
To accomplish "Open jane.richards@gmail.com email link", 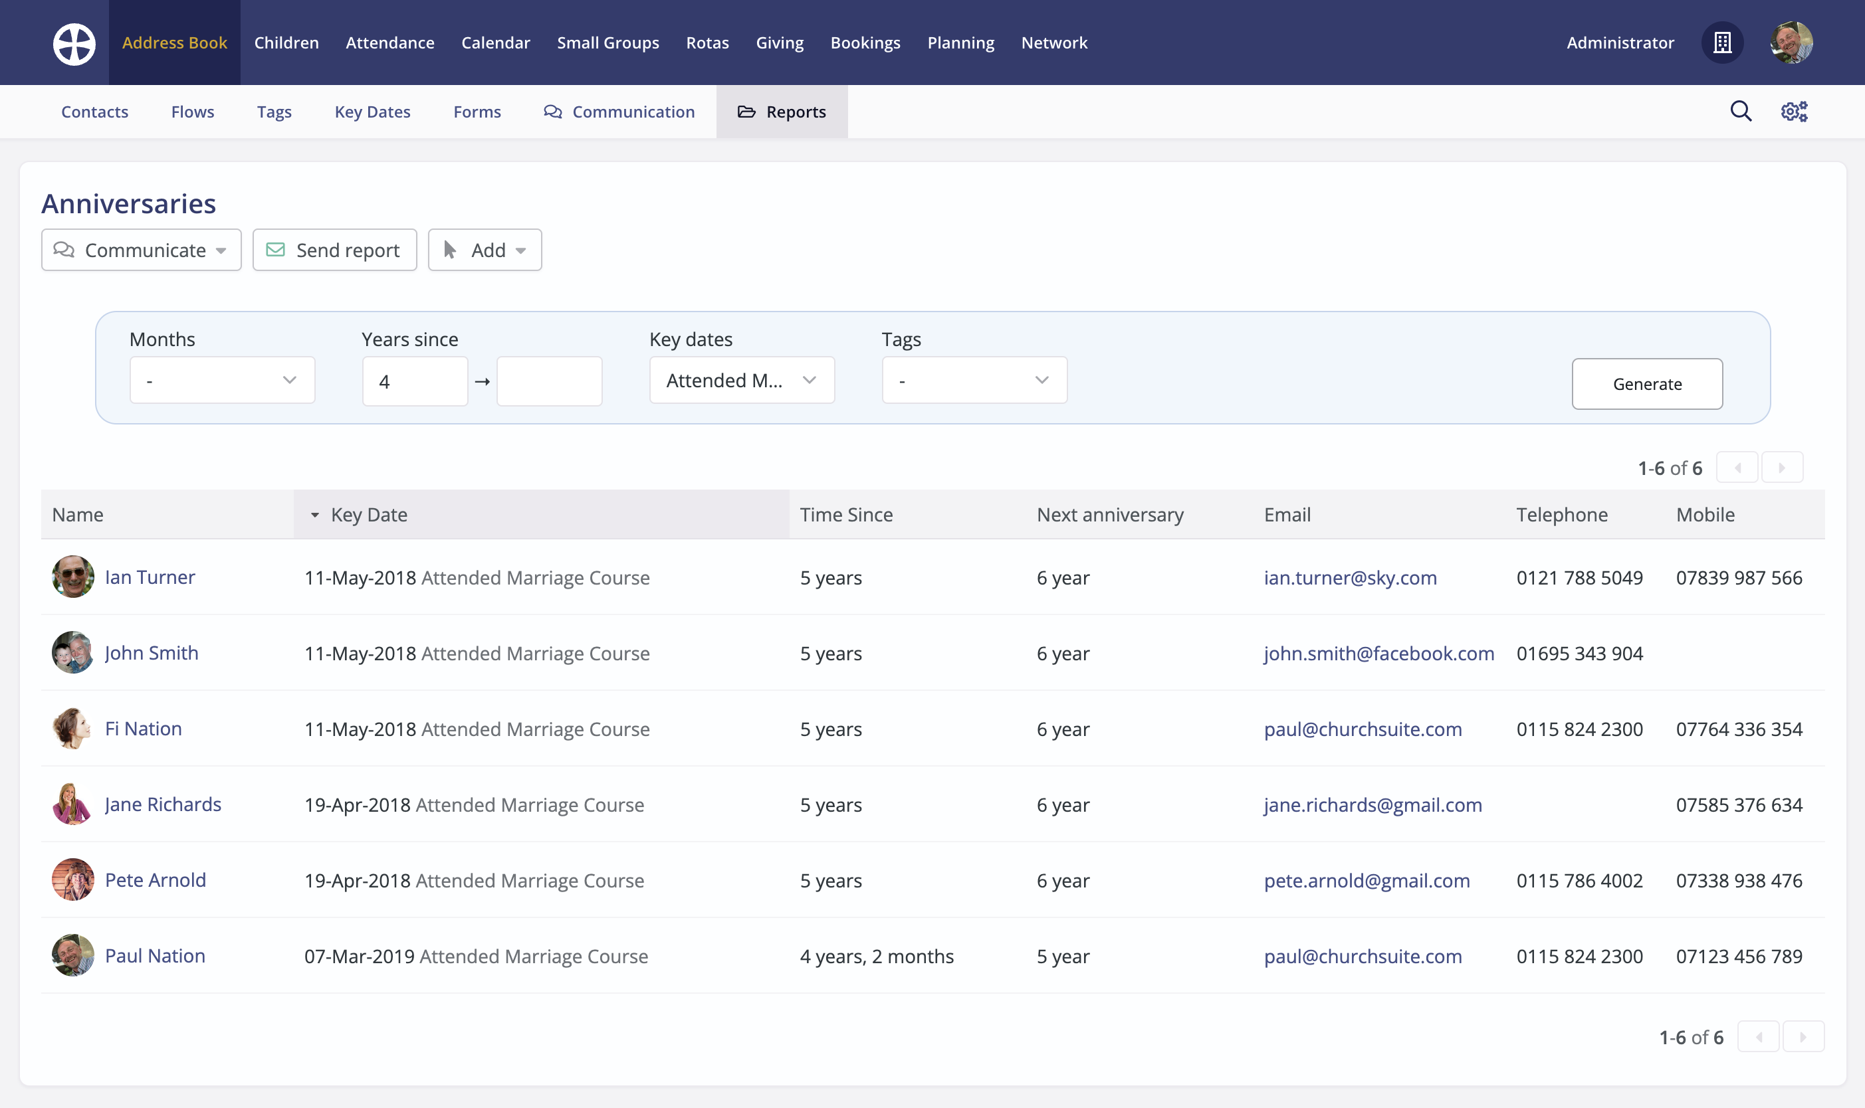I will coord(1372,805).
